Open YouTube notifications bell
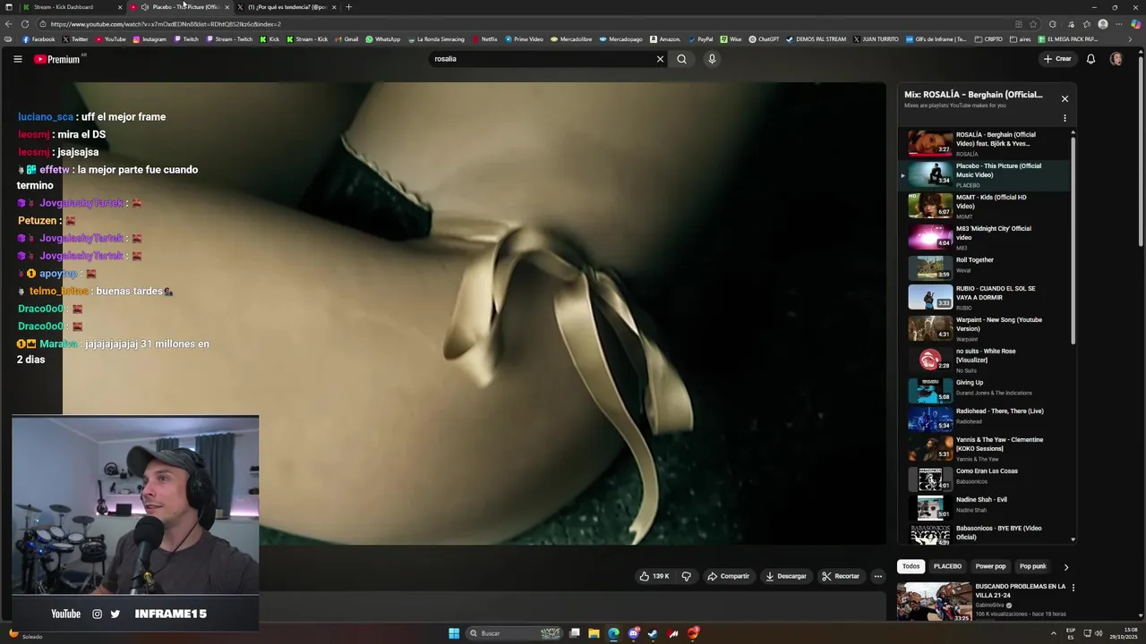Screen dimensions: 1146x644 click(1090, 59)
